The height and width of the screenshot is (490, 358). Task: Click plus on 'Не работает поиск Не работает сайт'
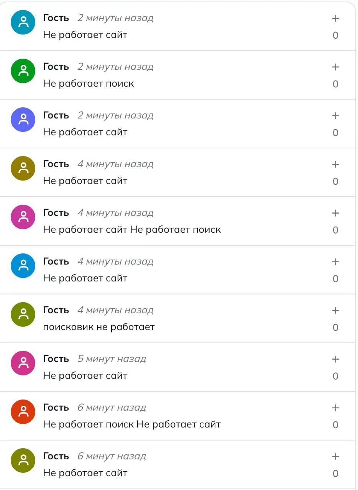(335, 408)
